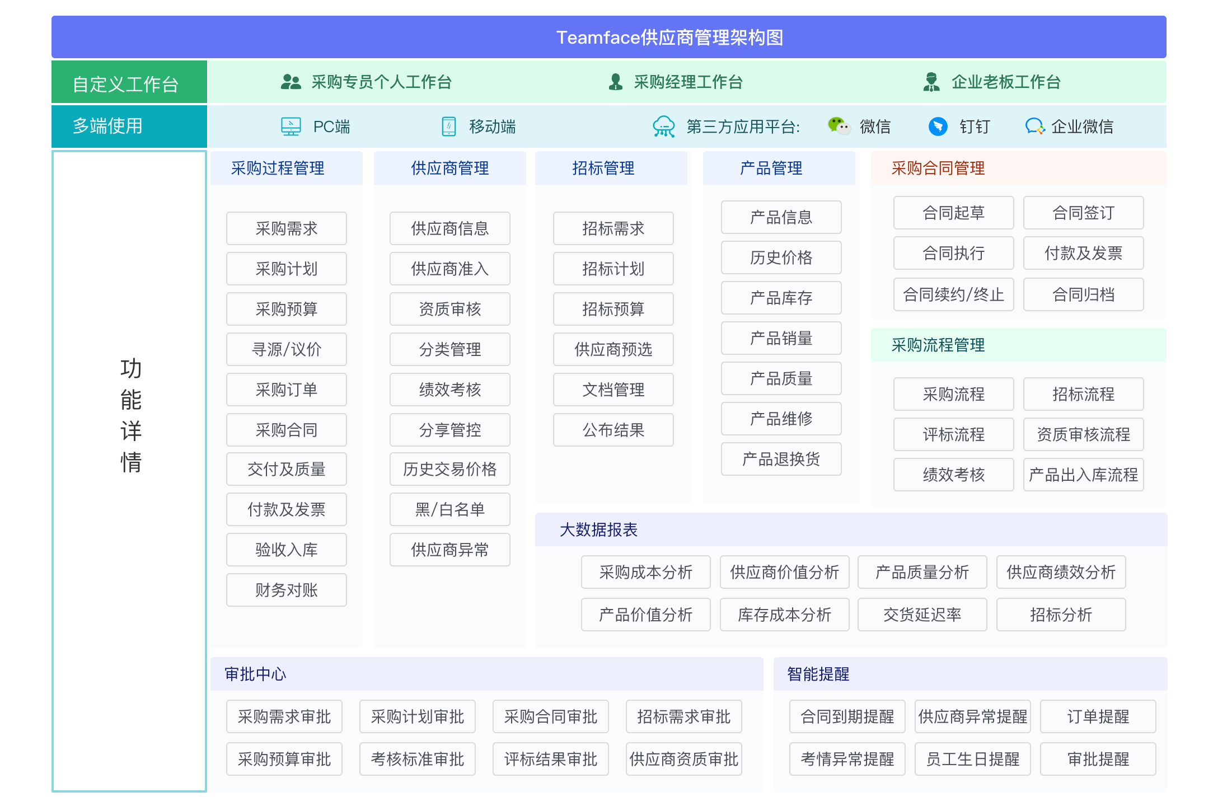Click 文档管理 box
1227x806 pixels.
tap(613, 390)
